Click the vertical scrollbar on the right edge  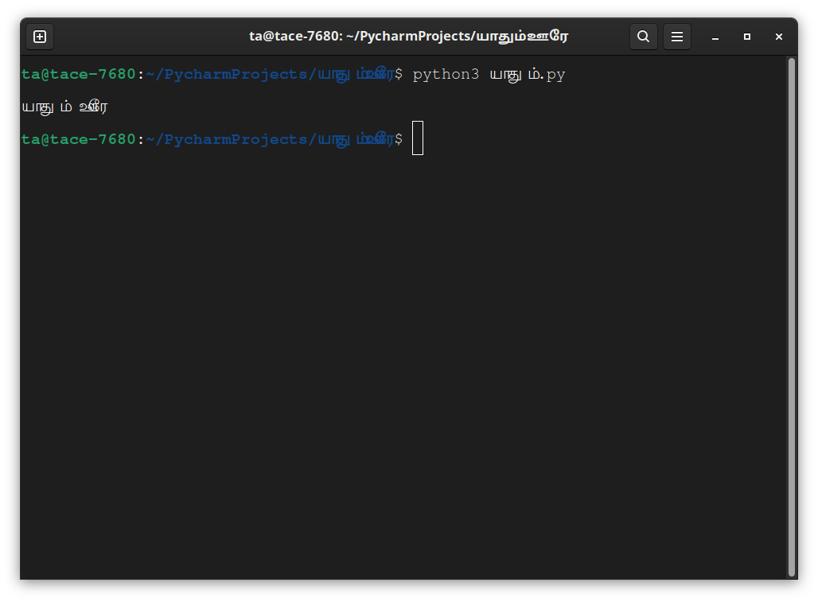[792, 317]
